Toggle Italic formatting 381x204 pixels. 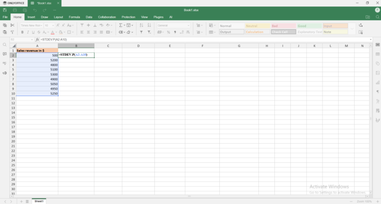point(28,32)
